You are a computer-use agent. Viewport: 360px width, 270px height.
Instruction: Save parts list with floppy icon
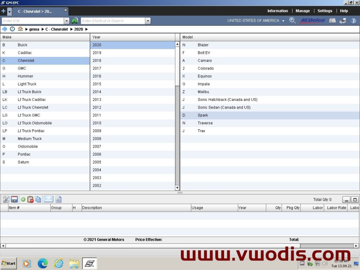[14, 199]
